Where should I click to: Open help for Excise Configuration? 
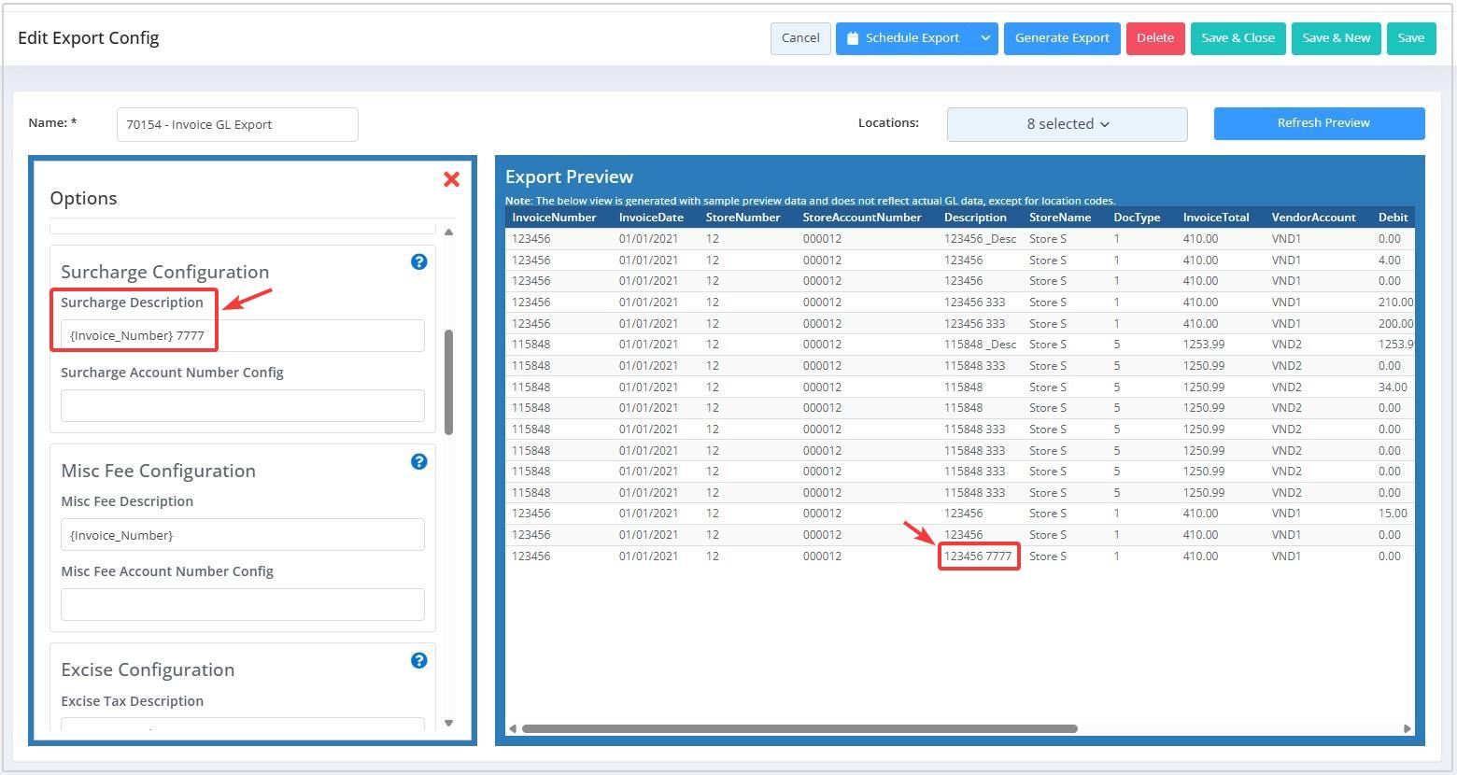[419, 660]
